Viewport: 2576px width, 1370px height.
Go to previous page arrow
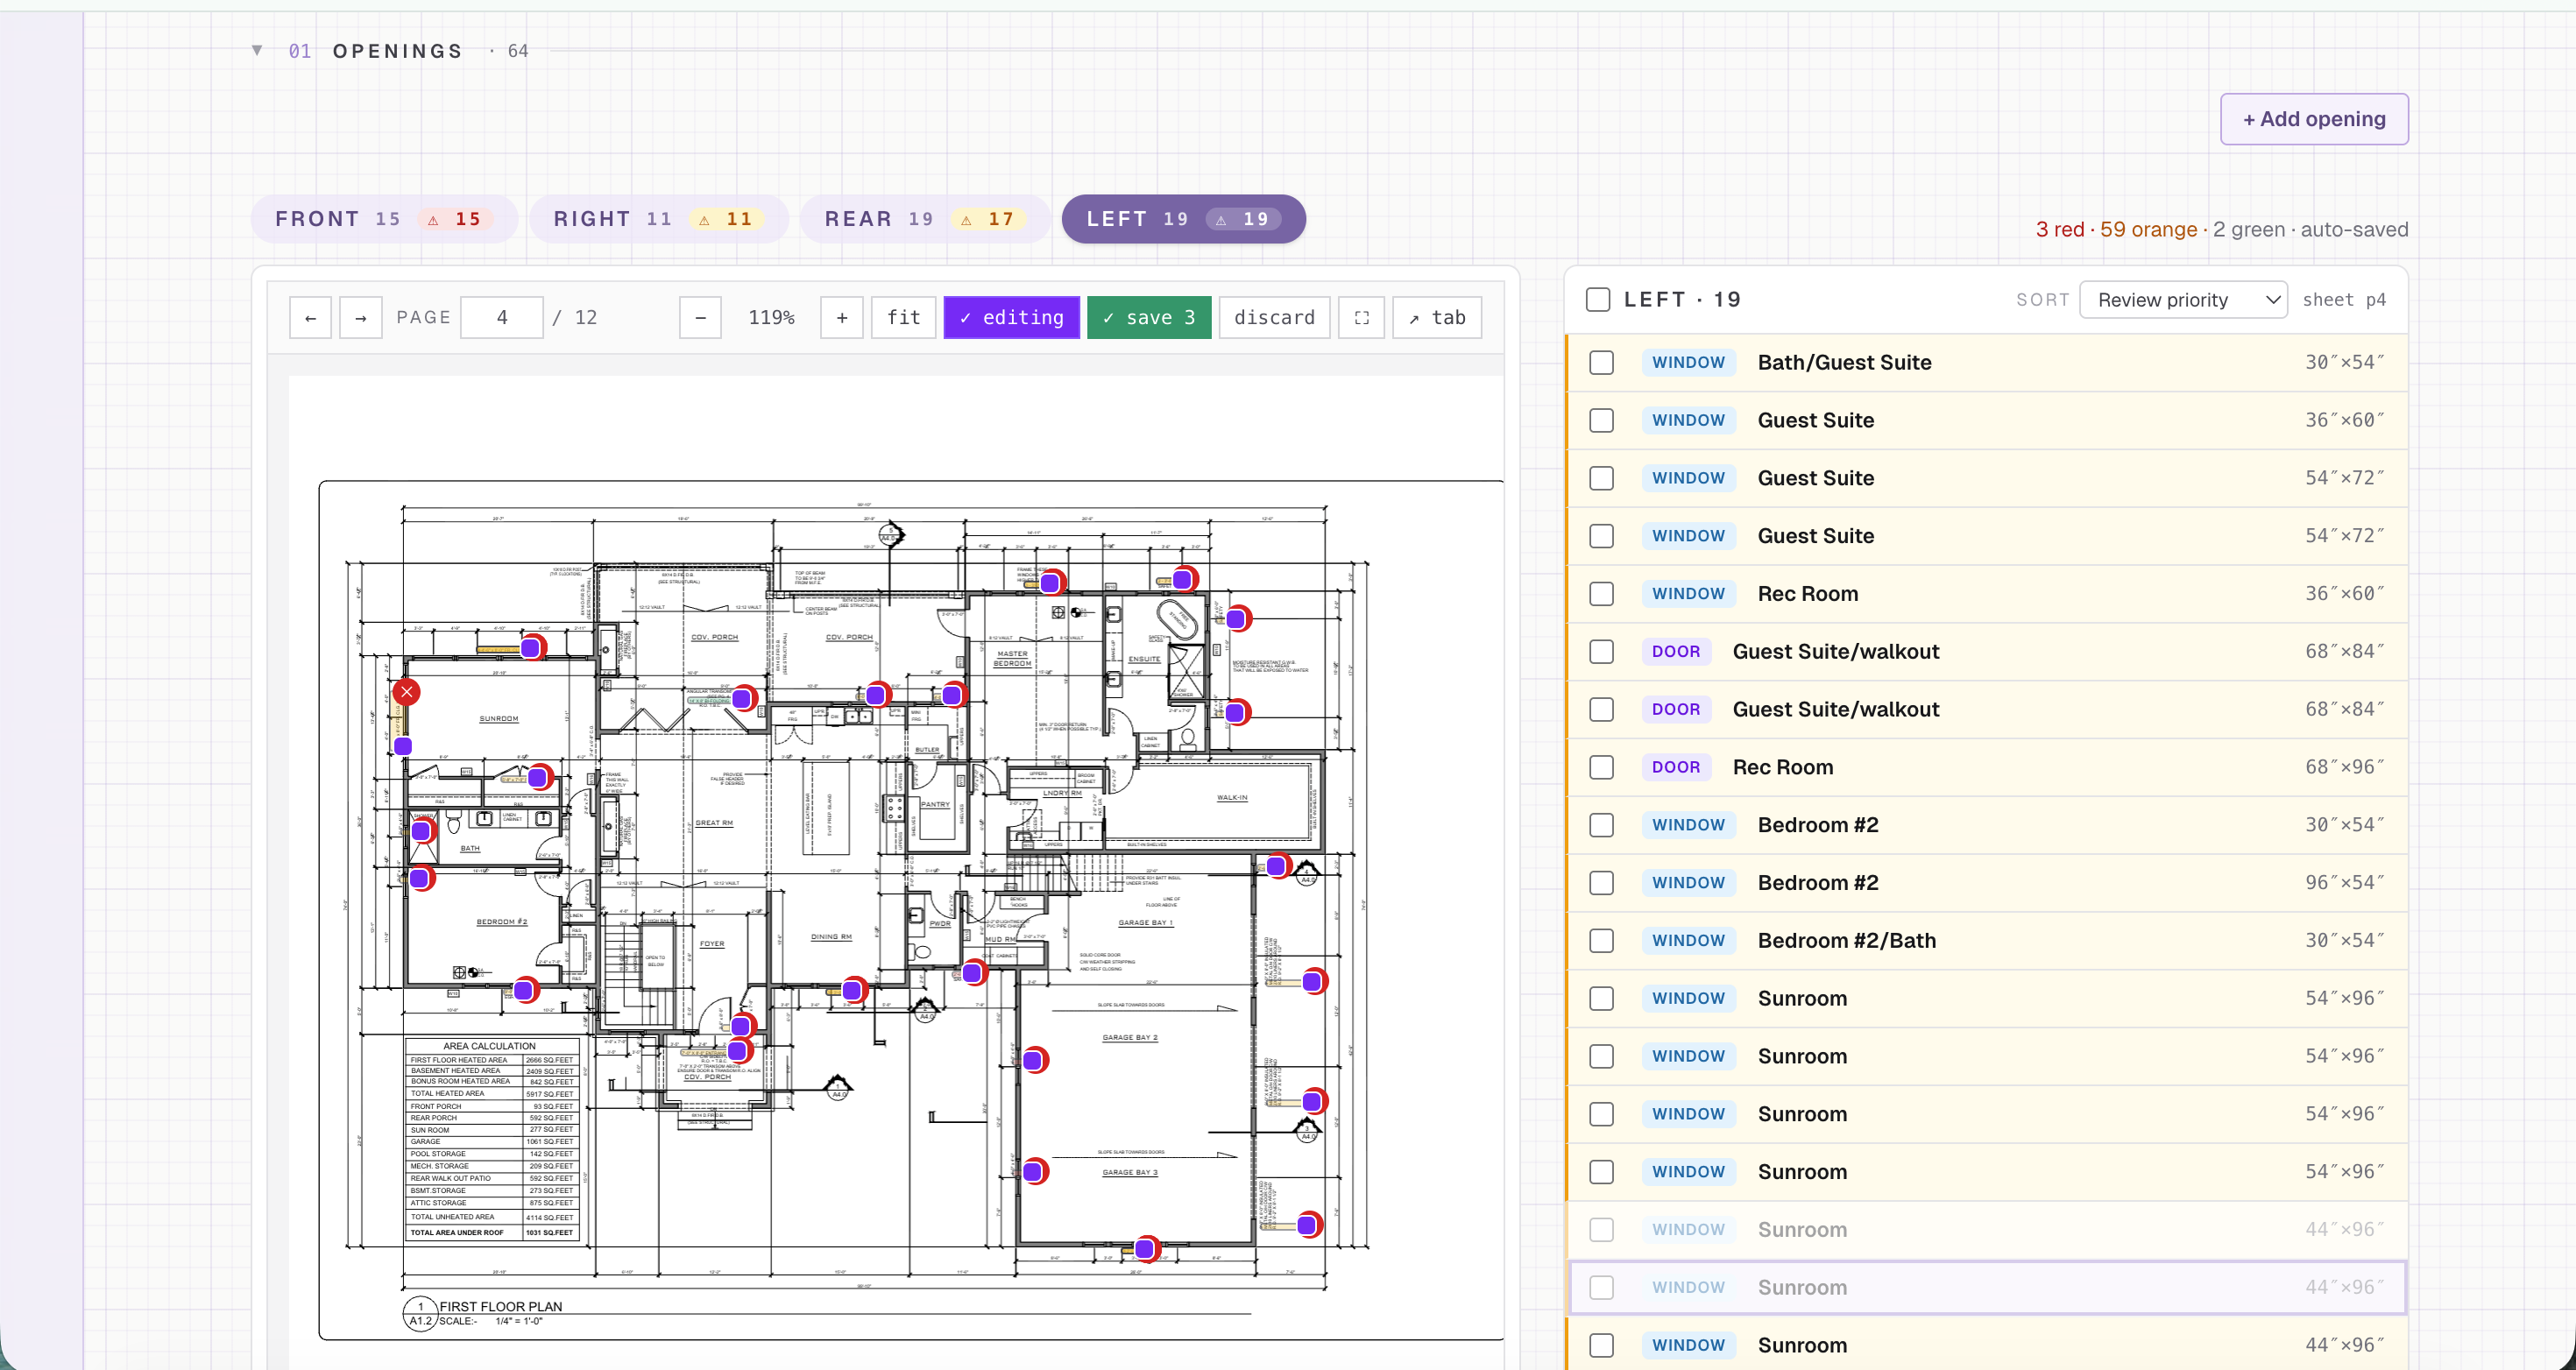(x=310, y=318)
